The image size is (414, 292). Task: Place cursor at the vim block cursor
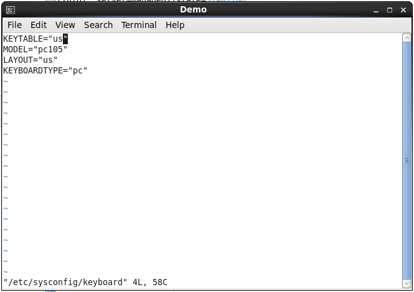click(65, 39)
